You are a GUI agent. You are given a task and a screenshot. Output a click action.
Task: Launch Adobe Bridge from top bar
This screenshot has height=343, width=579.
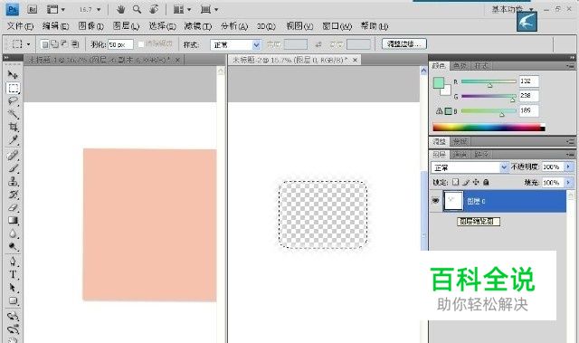pos(33,9)
